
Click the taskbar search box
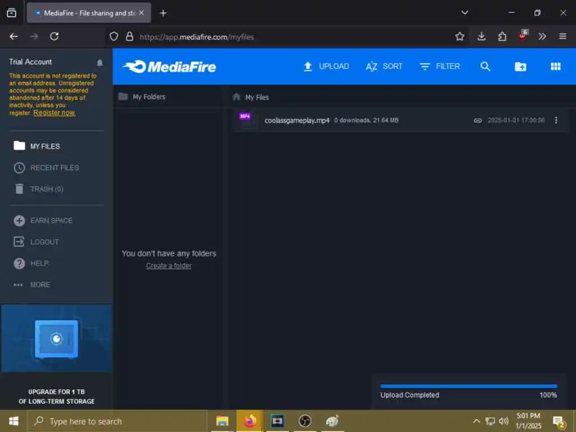[x=117, y=421]
